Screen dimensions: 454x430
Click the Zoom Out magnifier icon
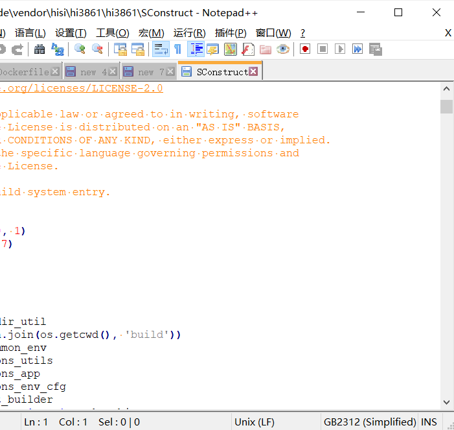point(97,49)
